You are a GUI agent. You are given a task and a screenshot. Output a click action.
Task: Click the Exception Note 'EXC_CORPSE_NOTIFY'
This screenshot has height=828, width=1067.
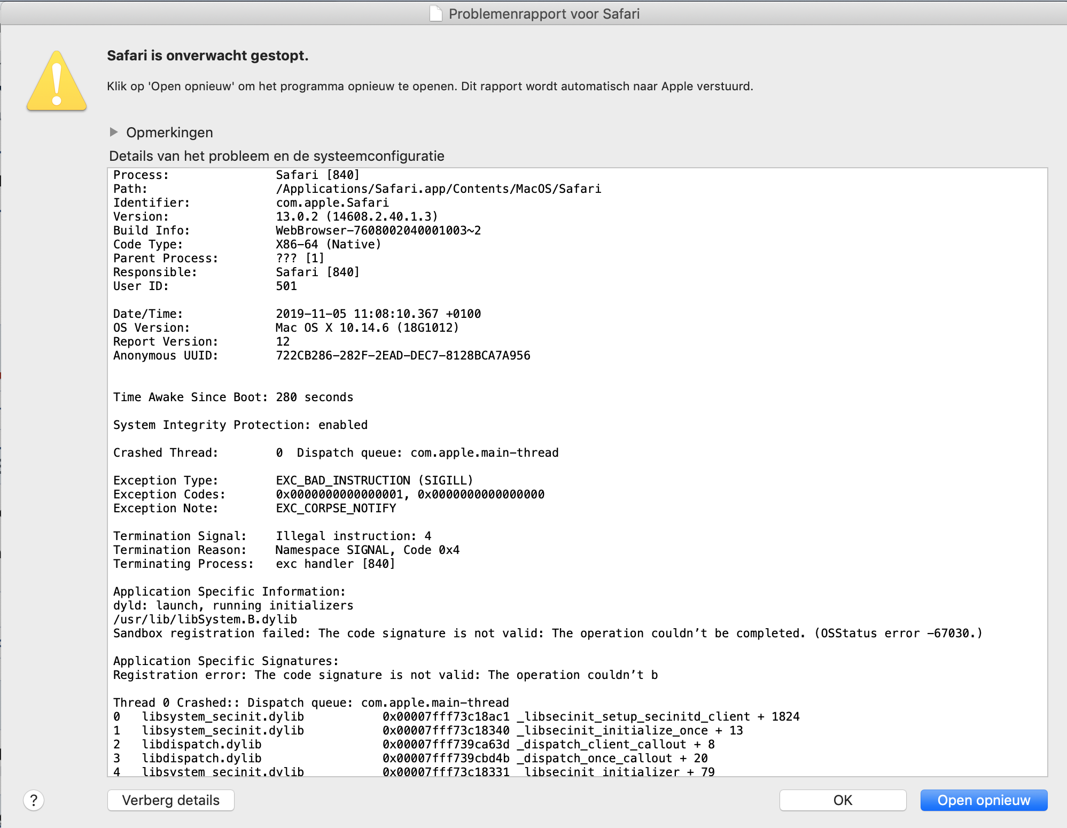[x=336, y=508]
